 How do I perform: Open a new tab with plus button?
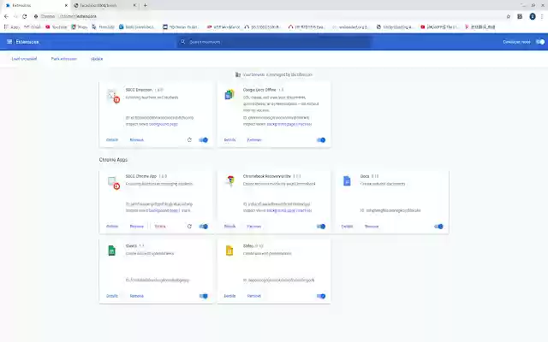(145, 5)
